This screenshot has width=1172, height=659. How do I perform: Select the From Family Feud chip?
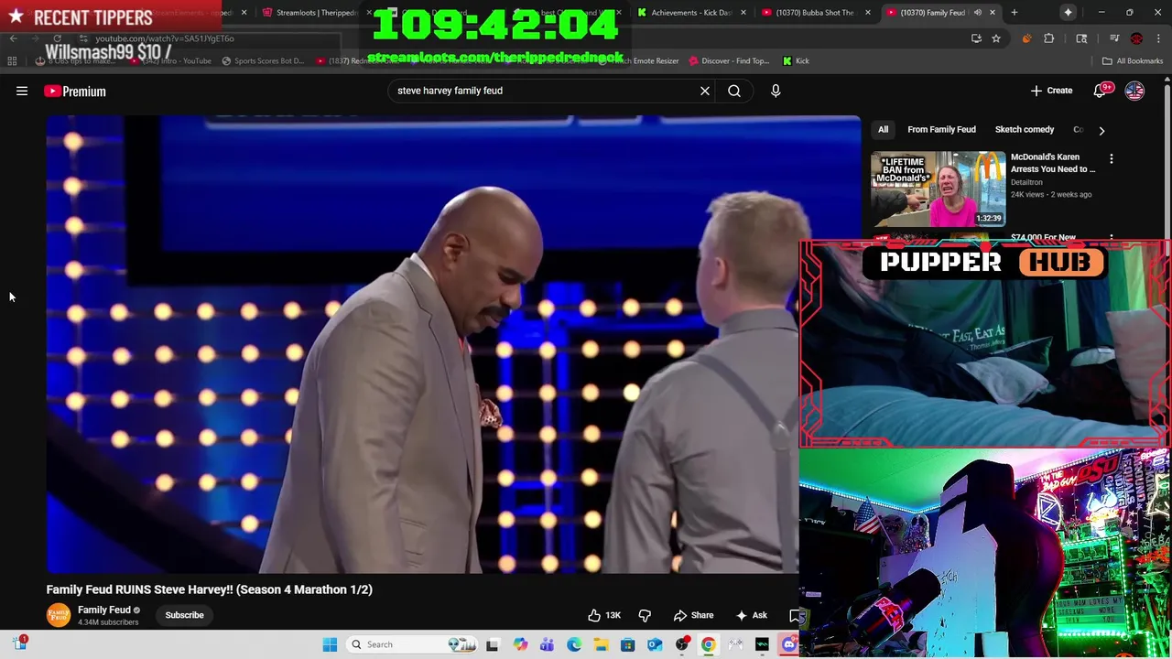point(941,129)
